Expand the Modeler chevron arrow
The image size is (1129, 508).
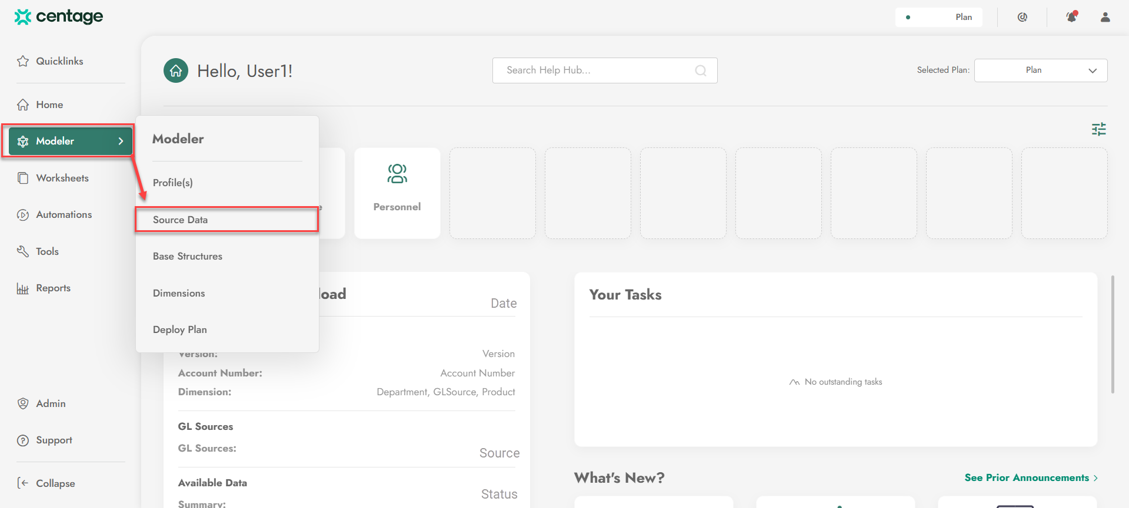pos(121,141)
